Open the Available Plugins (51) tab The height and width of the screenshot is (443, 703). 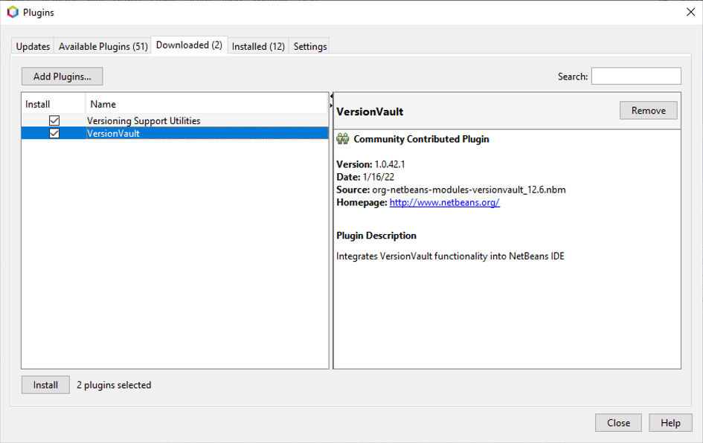click(x=103, y=46)
